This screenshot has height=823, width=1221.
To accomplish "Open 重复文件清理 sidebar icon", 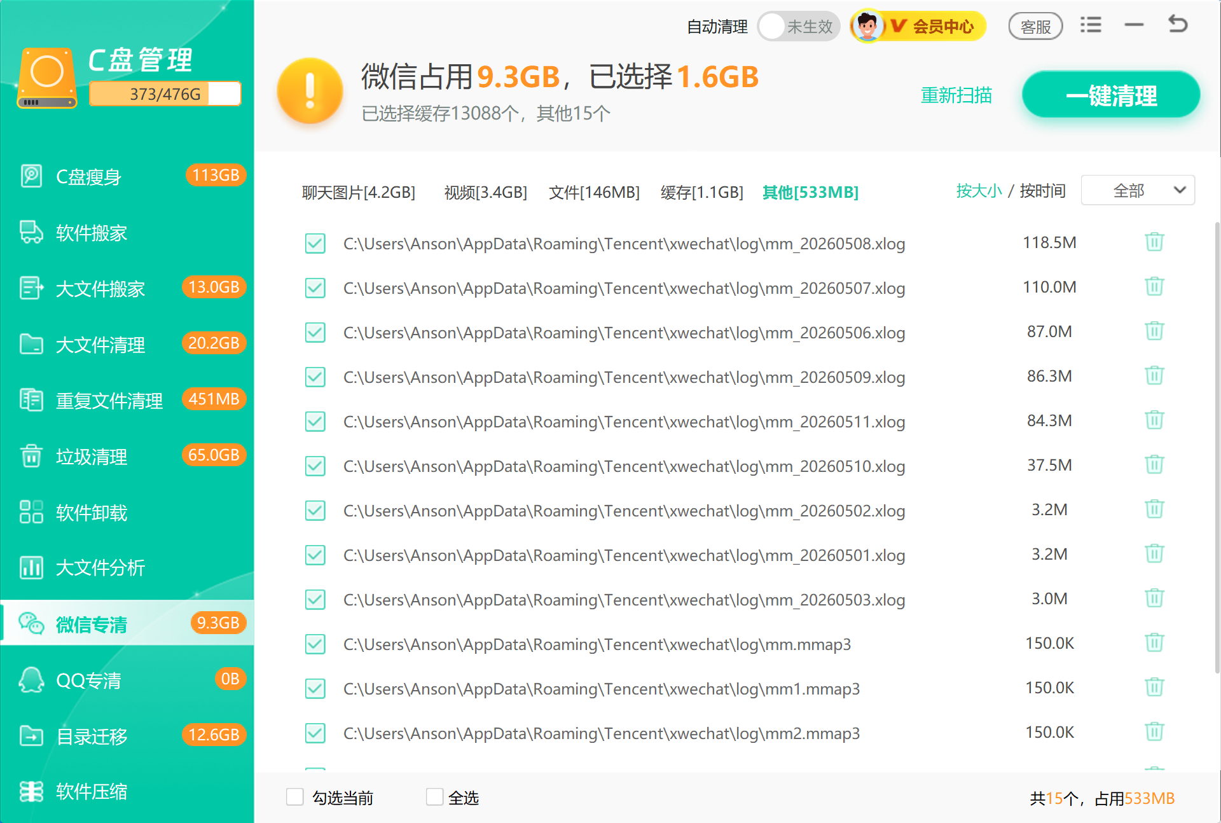I will coord(31,400).
